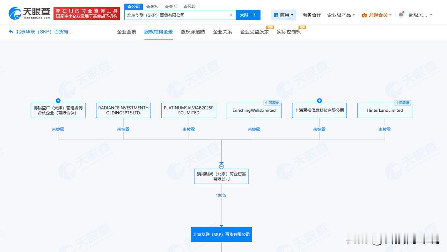Select the 查关系 search tab
Screen dimensions: 447x252
[x=171, y=7]
